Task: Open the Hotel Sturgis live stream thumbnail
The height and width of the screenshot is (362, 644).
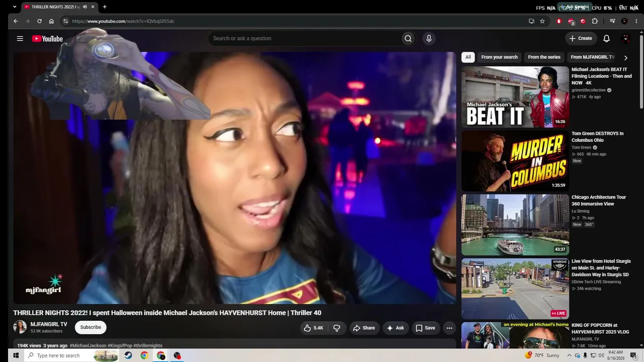Action: pyautogui.click(x=515, y=289)
